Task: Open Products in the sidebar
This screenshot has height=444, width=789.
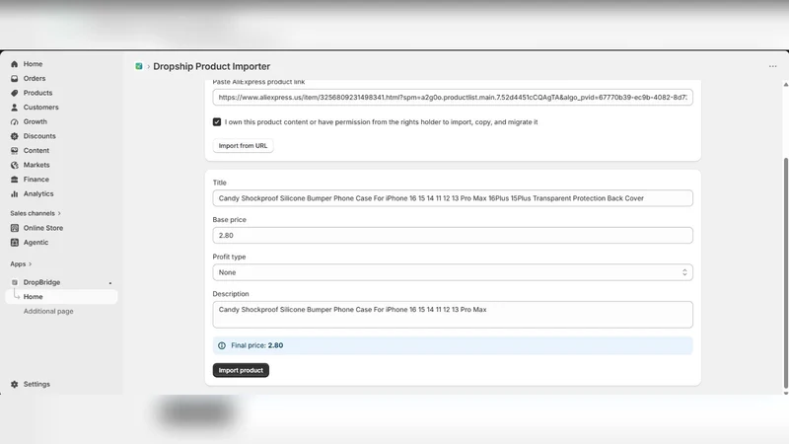Action: [37, 93]
